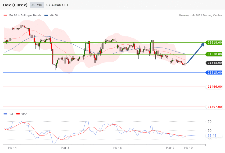Click the red 9MA legend swatch
225x153 pixels.
tap(18, 114)
